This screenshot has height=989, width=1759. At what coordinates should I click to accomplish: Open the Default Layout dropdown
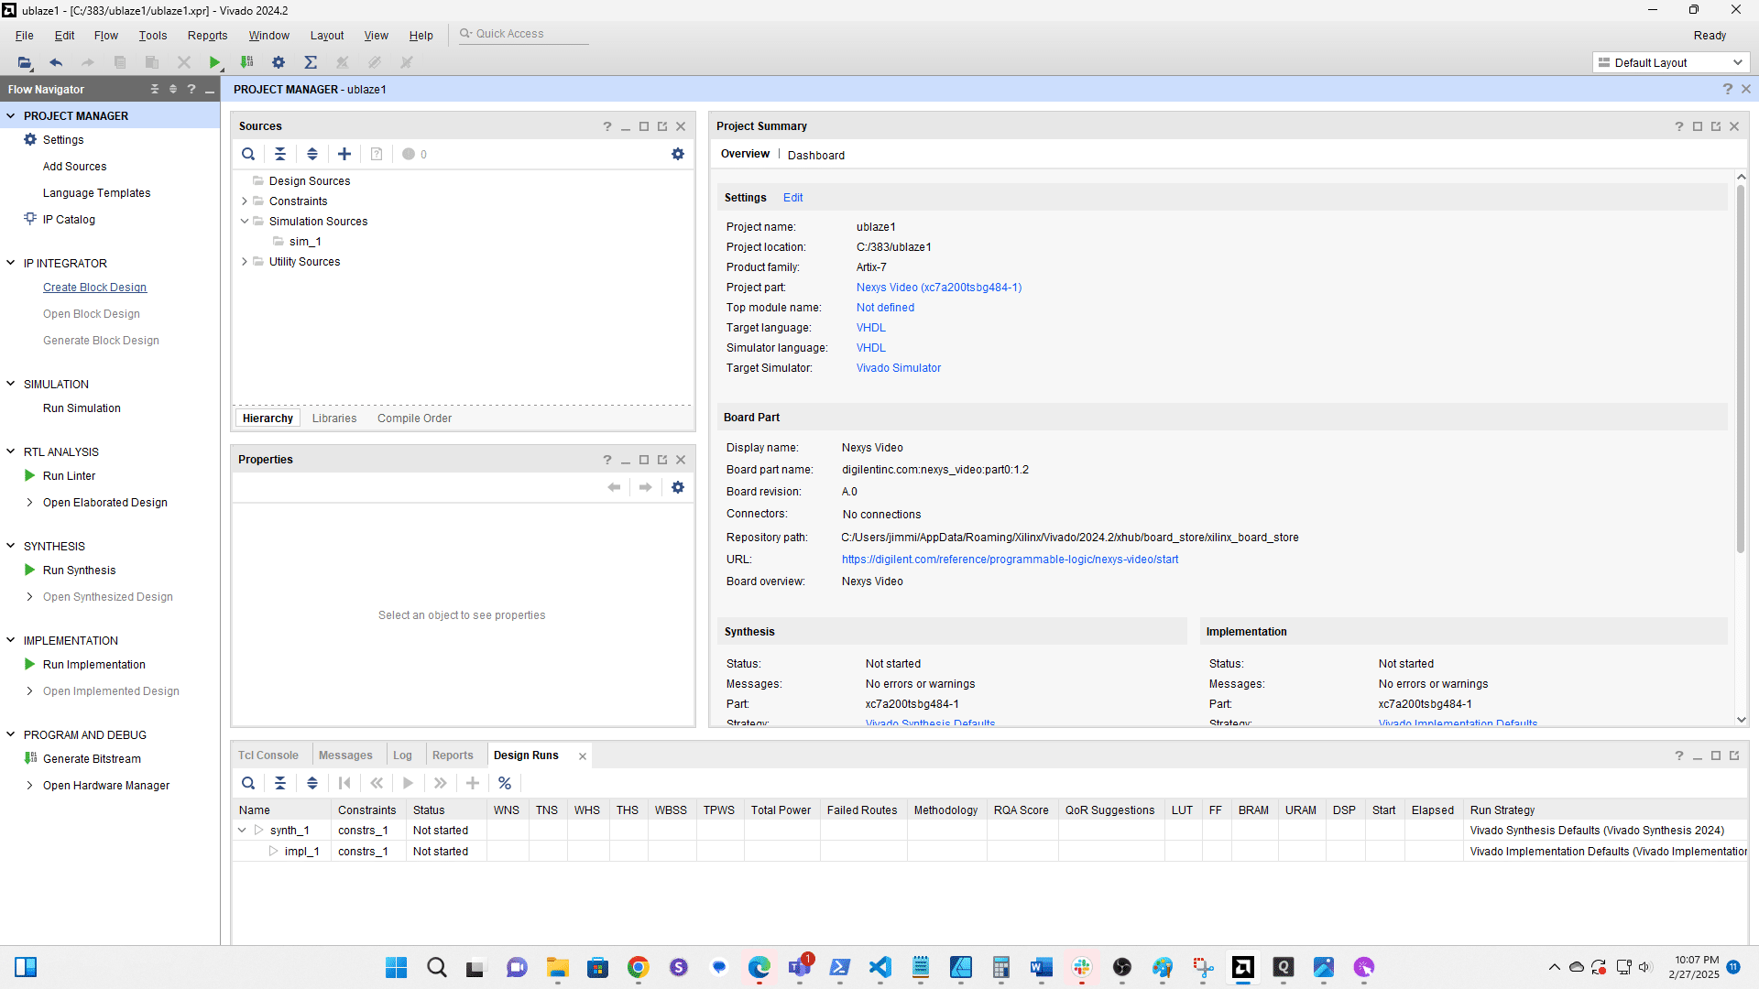pyautogui.click(x=1671, y=62)
